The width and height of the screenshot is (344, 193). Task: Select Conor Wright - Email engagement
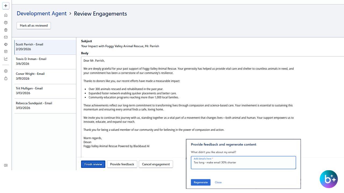(x=45, y=76)
